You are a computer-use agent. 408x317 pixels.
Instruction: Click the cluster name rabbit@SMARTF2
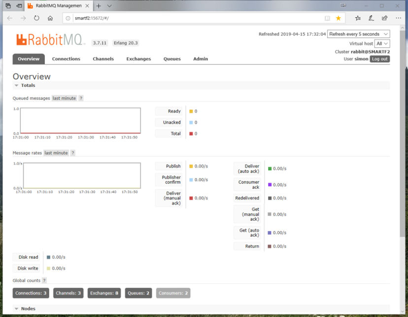tap(370, 52)
